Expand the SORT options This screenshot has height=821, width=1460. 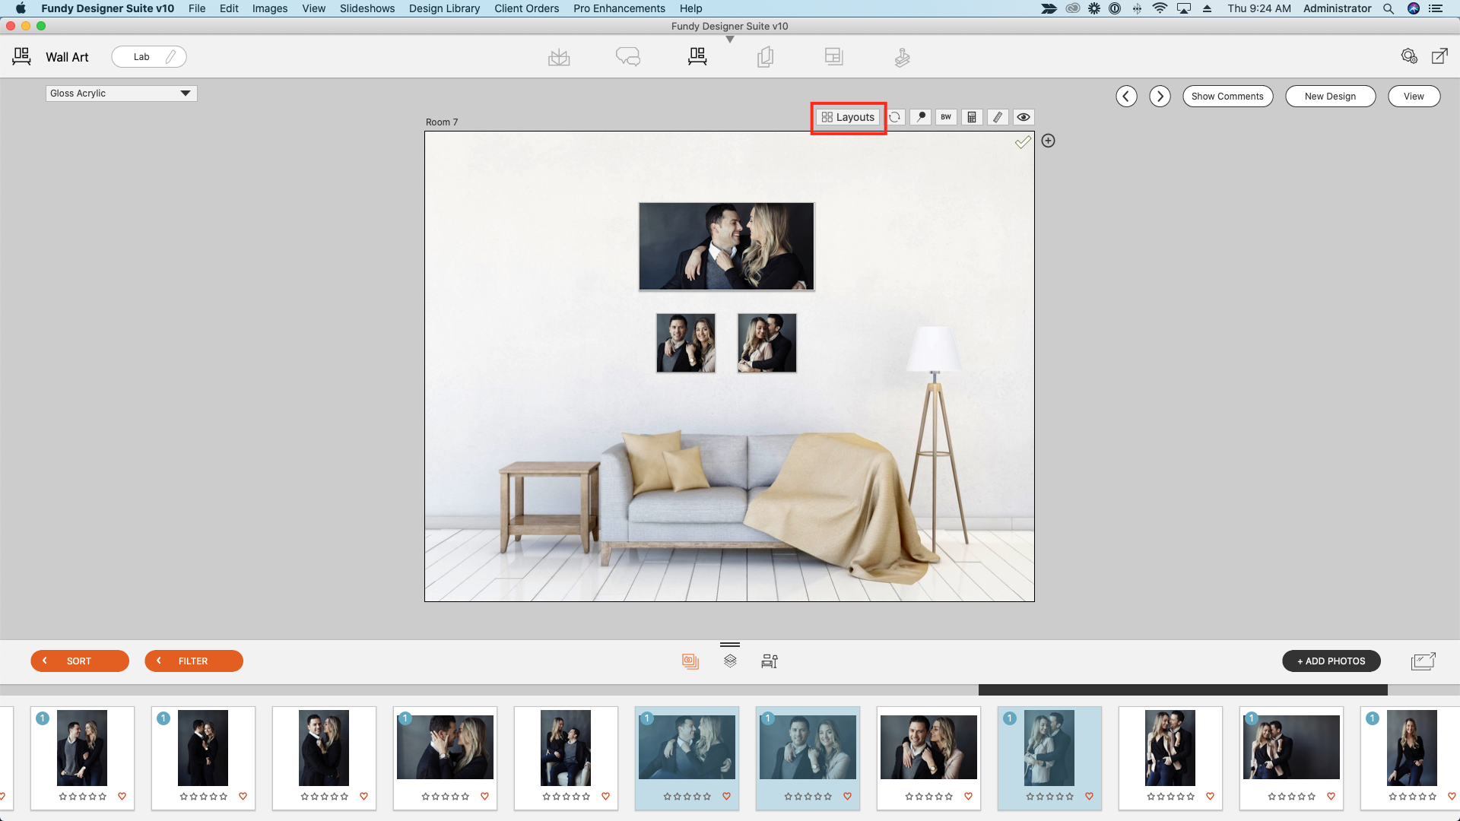point(80,661)
